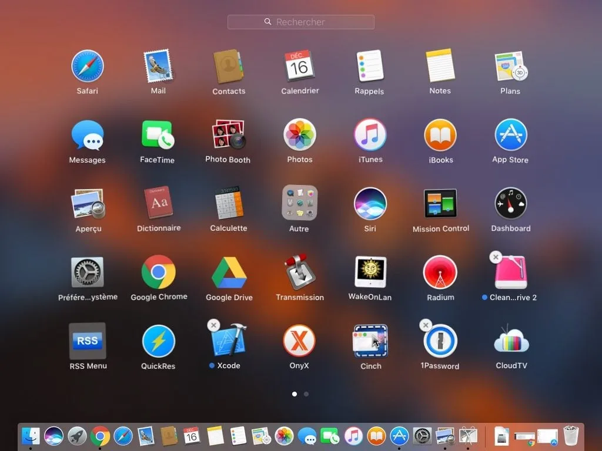Delete 1Password using its X badge
Image resolution: width=602 pixels, height=451 pixels.
pyautogui.click(x=426, y=325)
